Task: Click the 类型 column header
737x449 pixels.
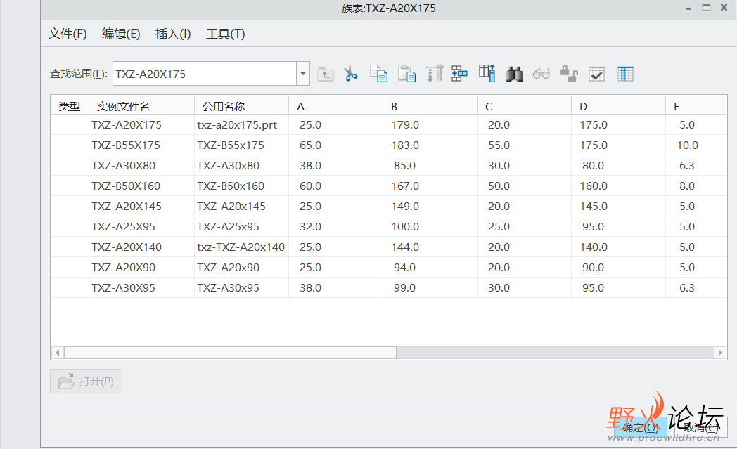Action: 70,107
